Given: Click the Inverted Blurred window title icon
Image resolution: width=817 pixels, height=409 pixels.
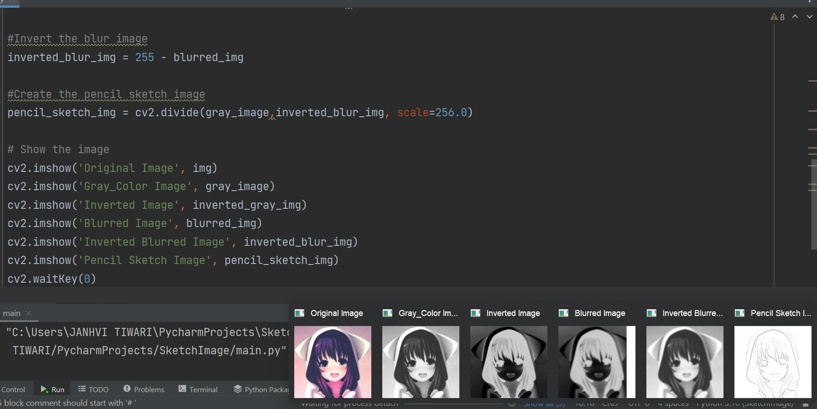Looking at the screenshot, I should pyautogui.click(x=651, y=313).
